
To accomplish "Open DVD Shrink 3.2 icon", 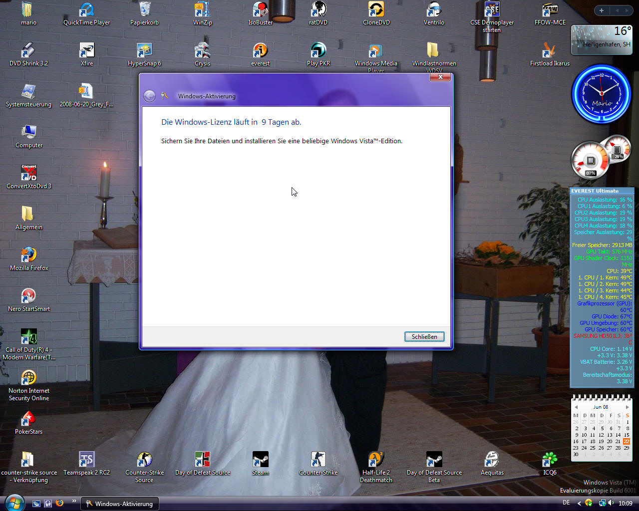I will [x=28, y=54].
